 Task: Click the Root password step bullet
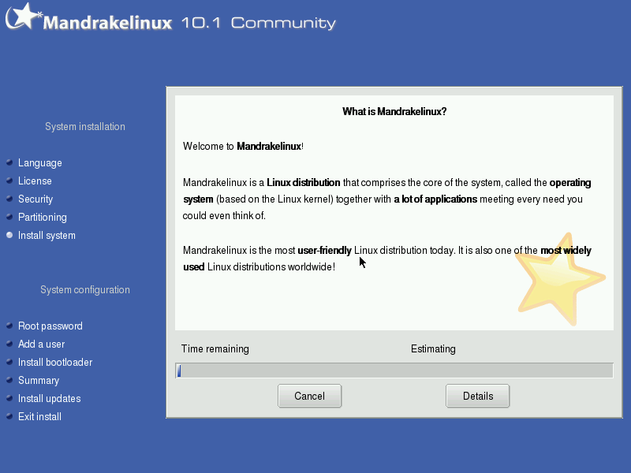tap(9, 326)
